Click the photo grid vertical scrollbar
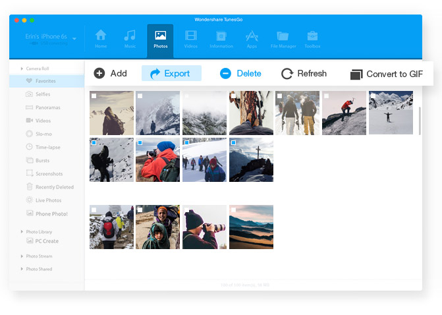The height and width of the screenshot is (315, 442). point(420,121)
